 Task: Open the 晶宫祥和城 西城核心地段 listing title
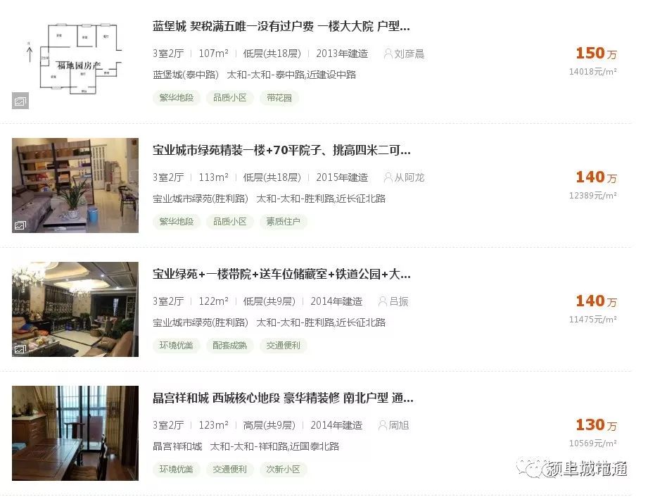coord(283,398)
